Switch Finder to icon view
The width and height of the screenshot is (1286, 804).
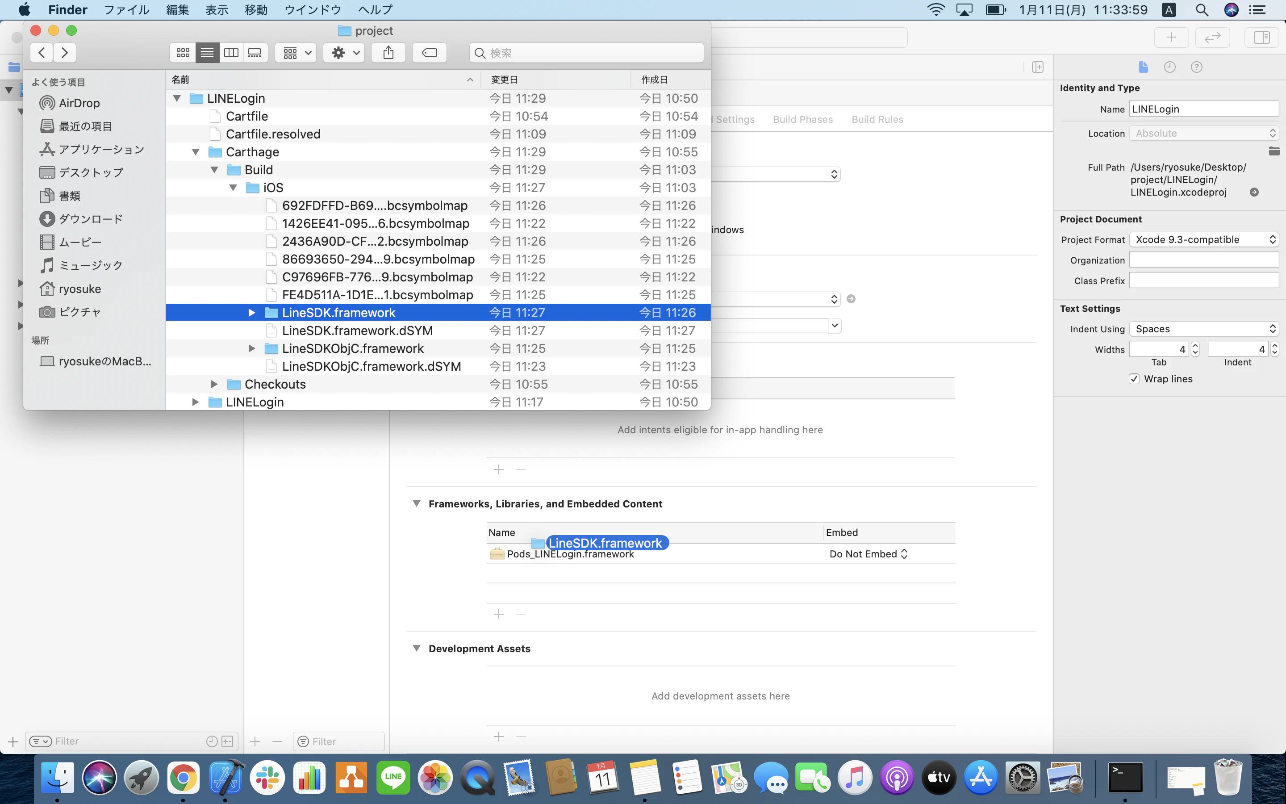pos(183,53)
